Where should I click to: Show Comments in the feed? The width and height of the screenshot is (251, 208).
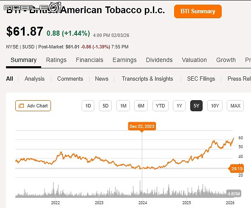coord(70,79)
